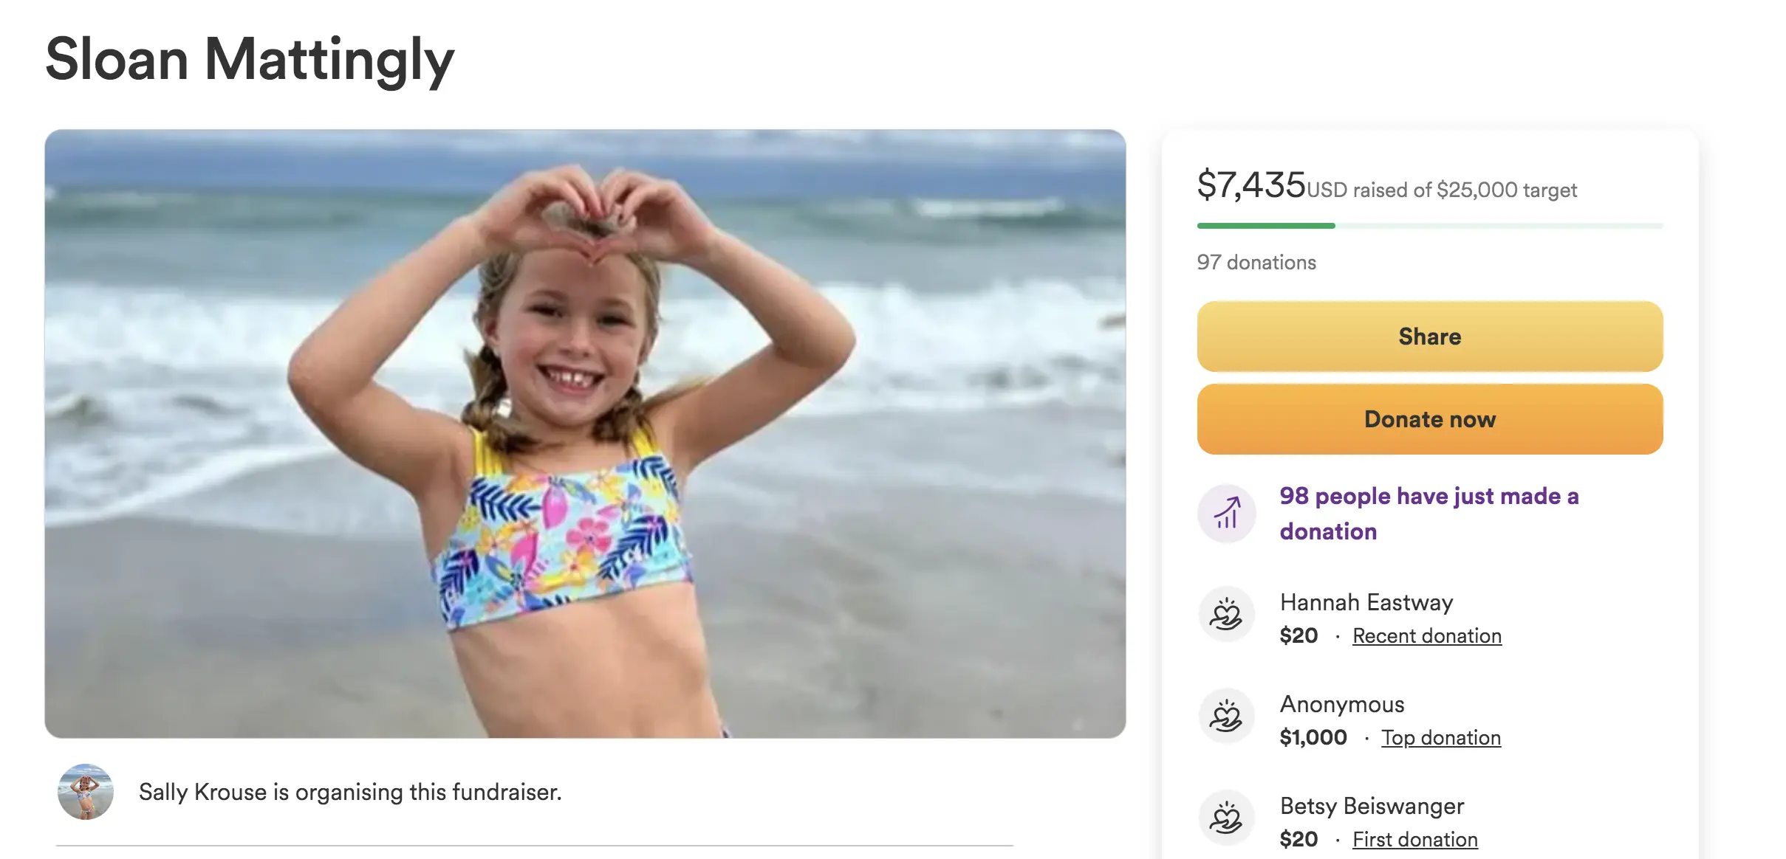
Task: Click the donation icon next to Anonymous
Action: click(x=1226, y=717)
